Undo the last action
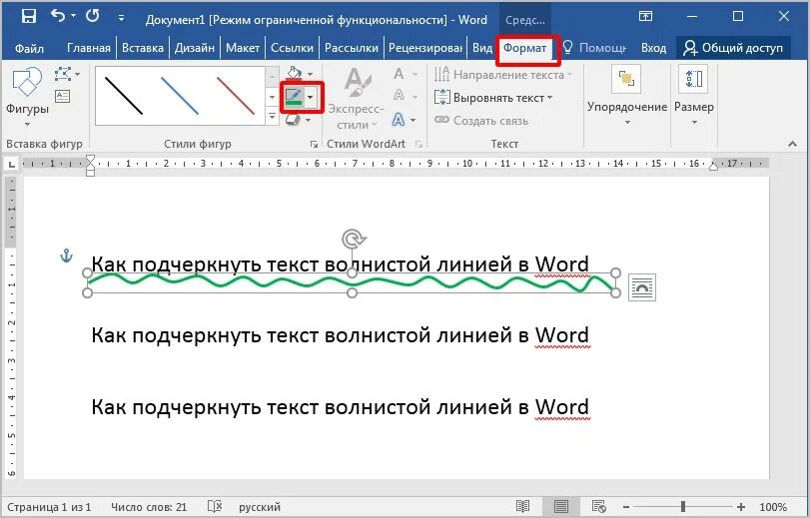This screenshot has width=810, height=518. coord(57,16)
